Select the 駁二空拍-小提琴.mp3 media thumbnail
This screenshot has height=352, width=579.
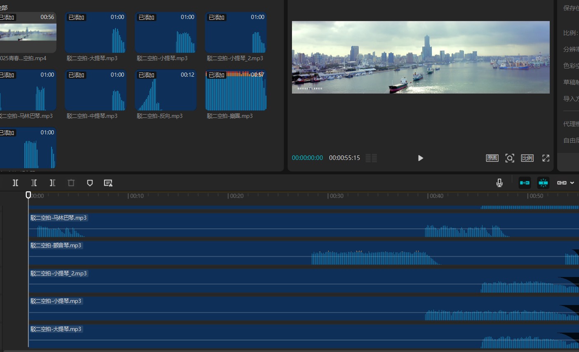pyautogui.click(x=165, y=33)
